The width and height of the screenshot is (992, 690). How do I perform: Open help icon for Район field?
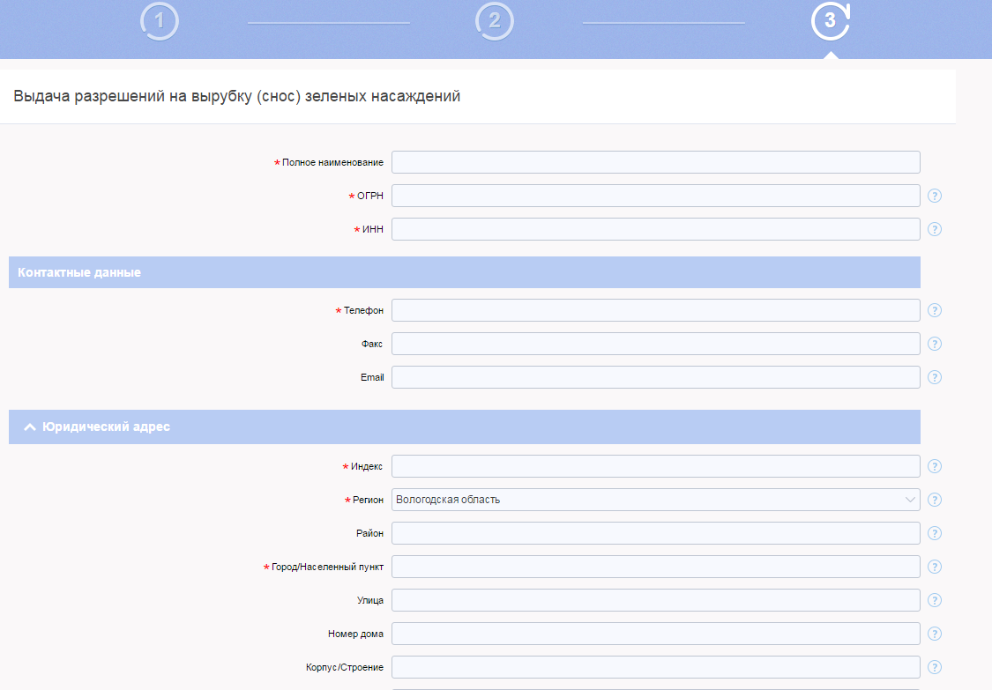[935, 533]
